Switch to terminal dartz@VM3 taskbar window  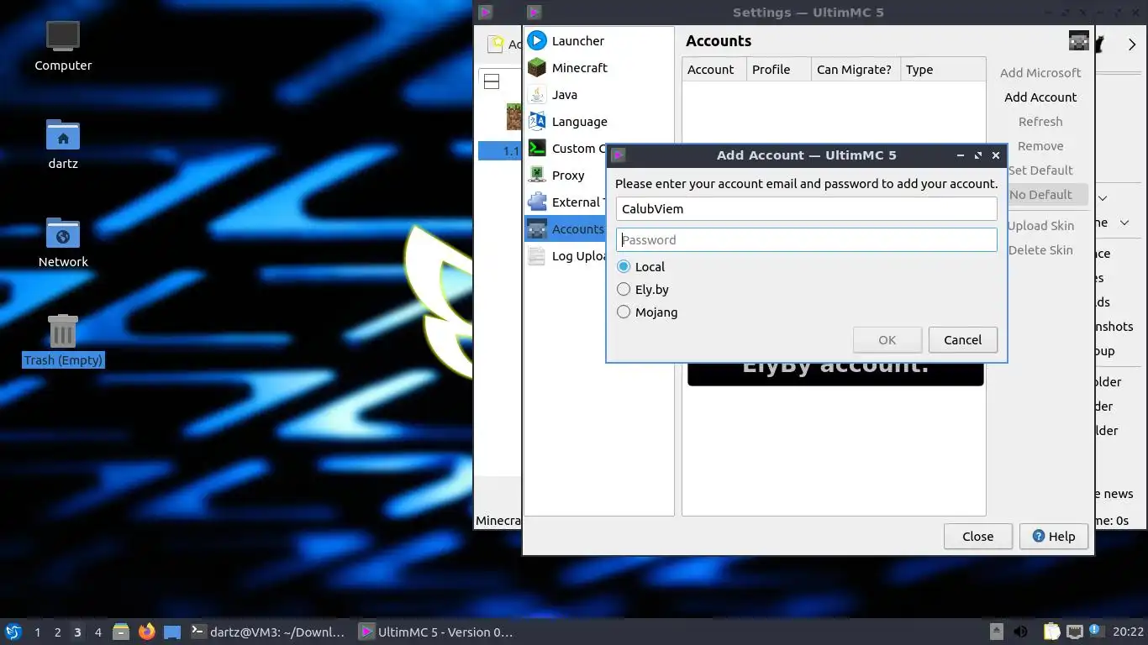(268, 632)
